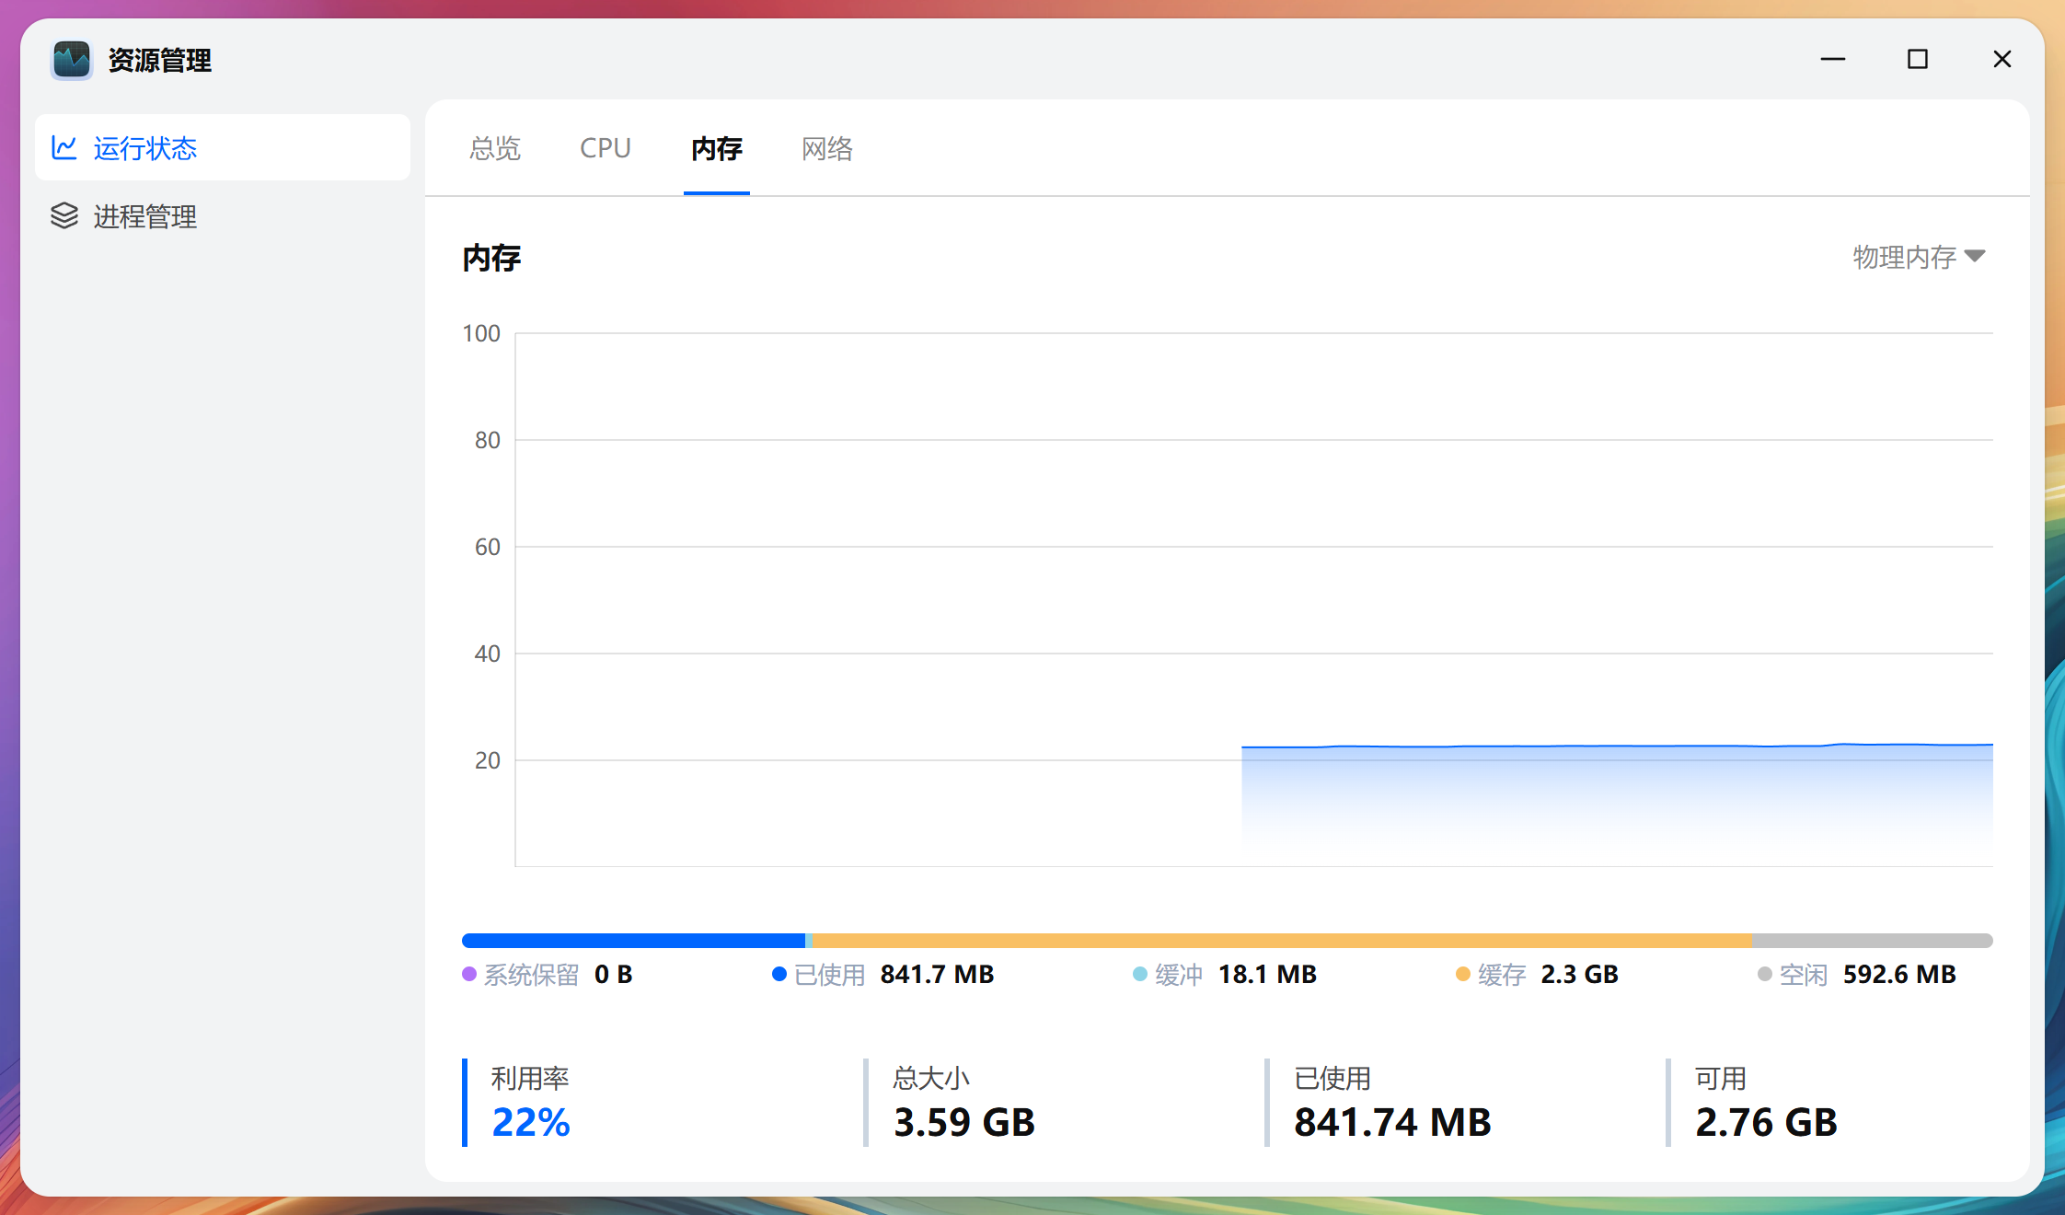Select 运行状态 in the sidebar
Image resolution: width=2065 pixels, height=1215 pixels.
click(x=145, y=148)
